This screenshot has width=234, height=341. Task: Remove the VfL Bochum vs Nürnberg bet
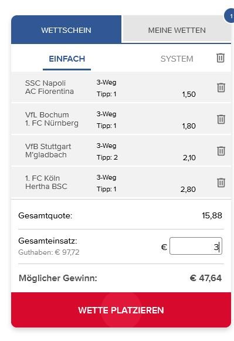221,119
